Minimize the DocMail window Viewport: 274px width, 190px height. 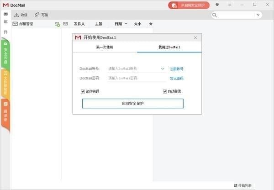tap(242, 5)
